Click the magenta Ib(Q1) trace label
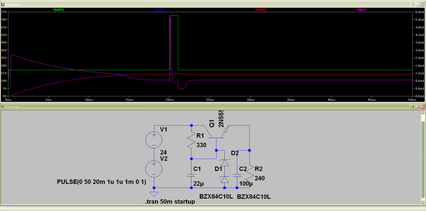The width and height of the screenshot is (426, 211). [x=362, y=10]
